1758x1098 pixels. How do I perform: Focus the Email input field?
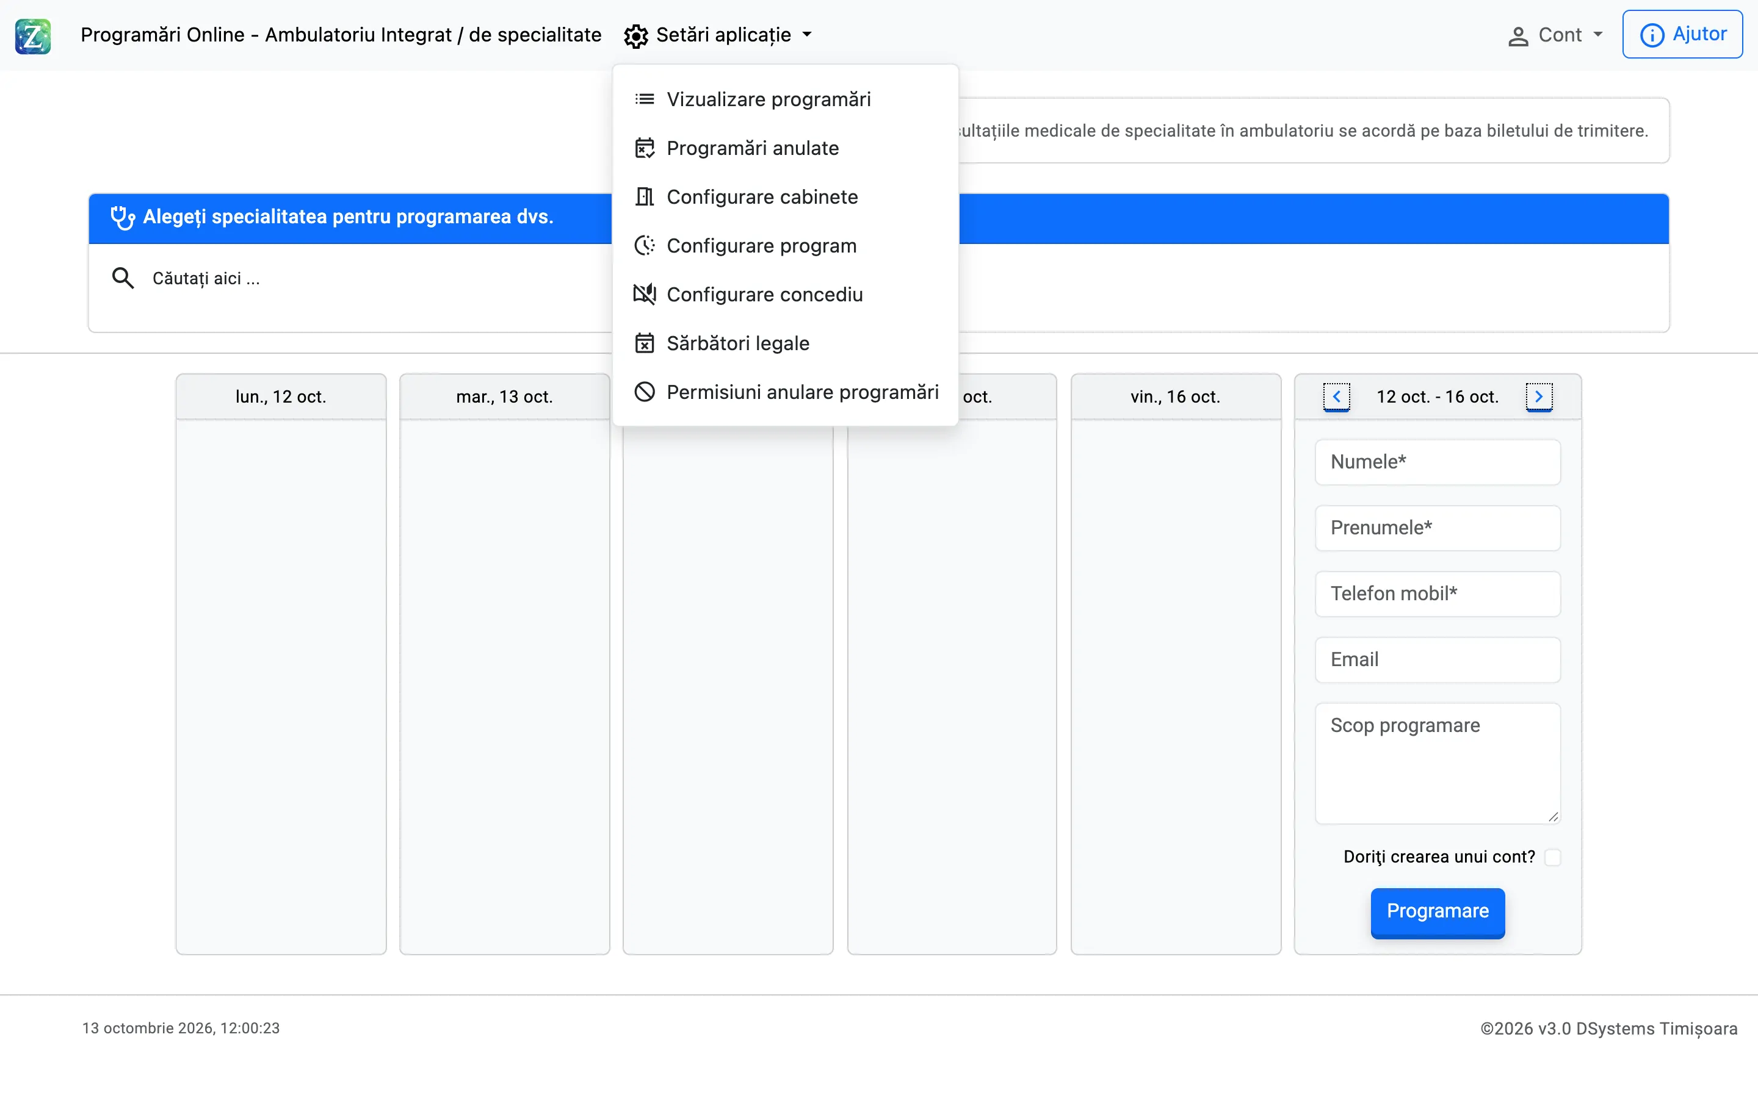(x=1438, y=659)
